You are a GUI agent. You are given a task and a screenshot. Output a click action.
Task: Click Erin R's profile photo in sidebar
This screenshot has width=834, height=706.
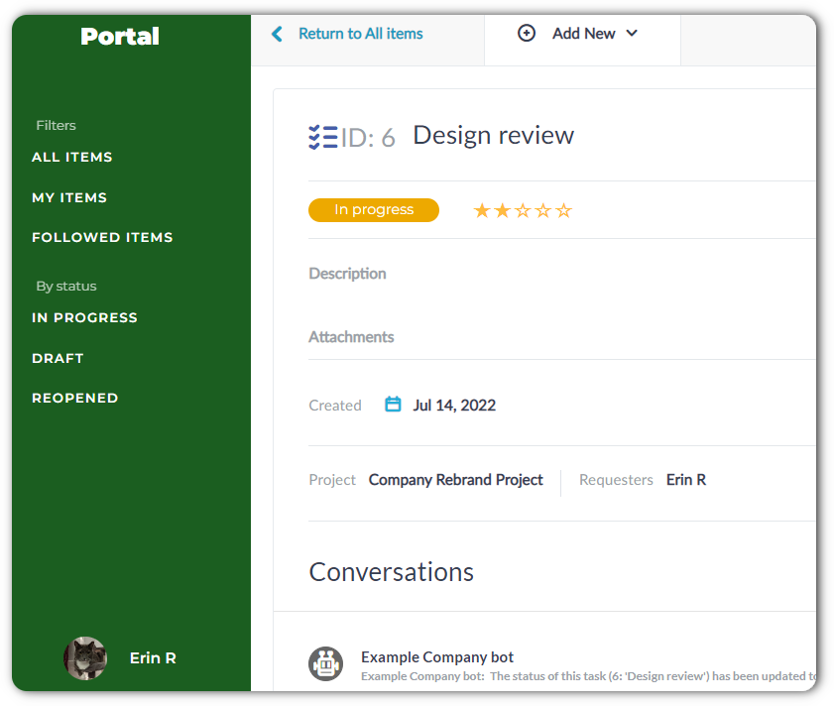[85, 657]
